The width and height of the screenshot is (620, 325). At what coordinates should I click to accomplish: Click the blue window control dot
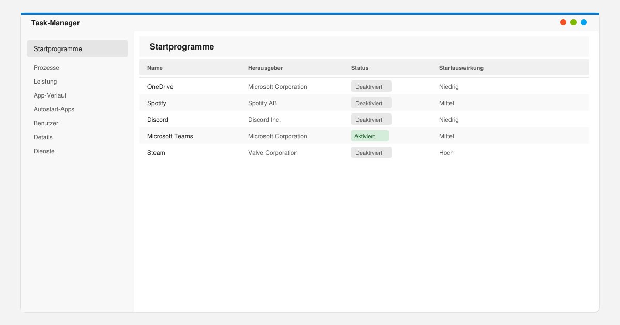pyautogui.click(x=584, y=22)
